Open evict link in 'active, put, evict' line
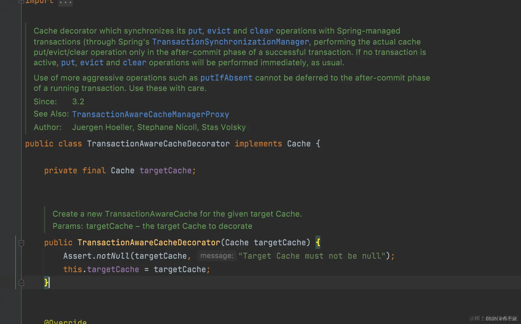The height and width of the screenshot is (324, 521). (92, 63)
